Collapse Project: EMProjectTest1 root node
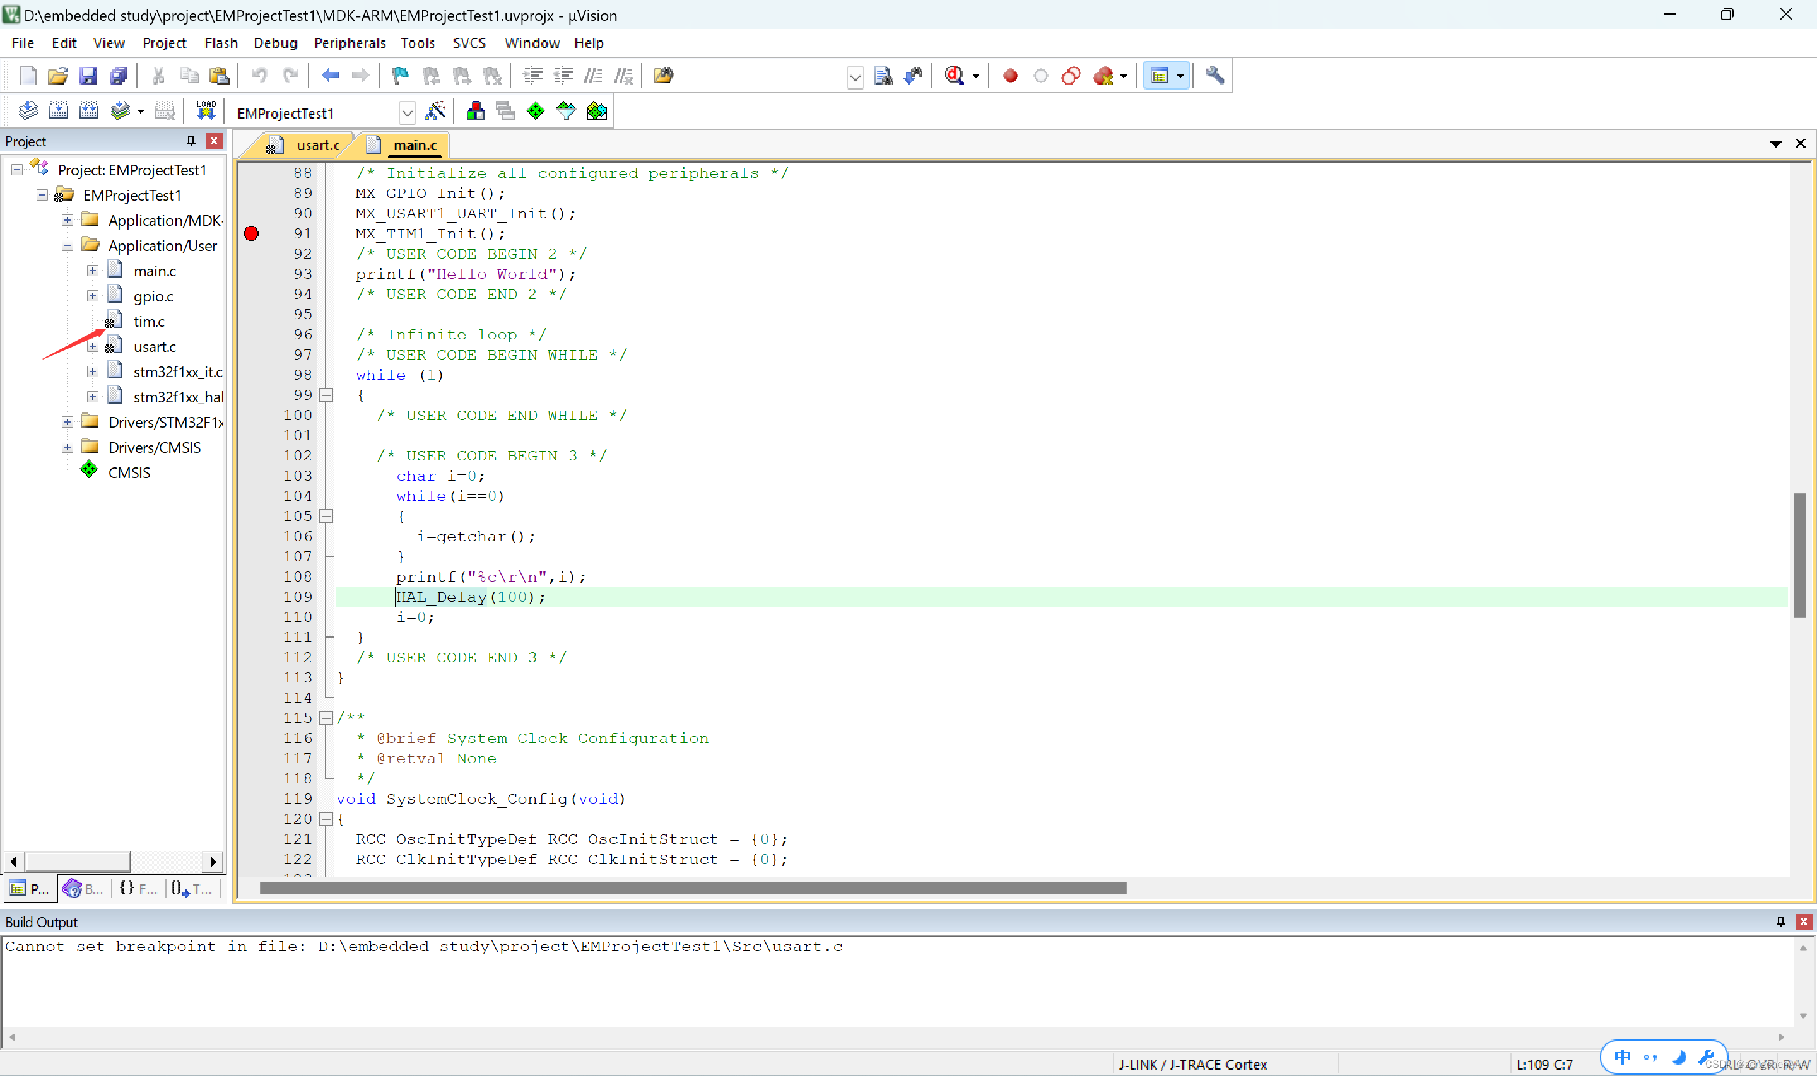 (x=16, y=170)
